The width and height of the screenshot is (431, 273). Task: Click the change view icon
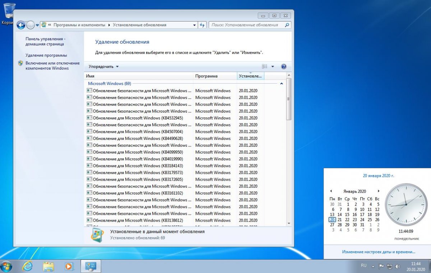[x=265, y=66]
